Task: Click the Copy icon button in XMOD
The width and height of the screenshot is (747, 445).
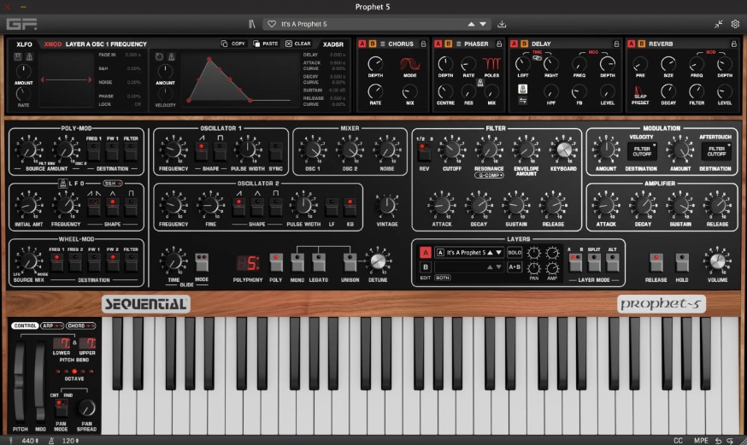Action: [233, 44]
